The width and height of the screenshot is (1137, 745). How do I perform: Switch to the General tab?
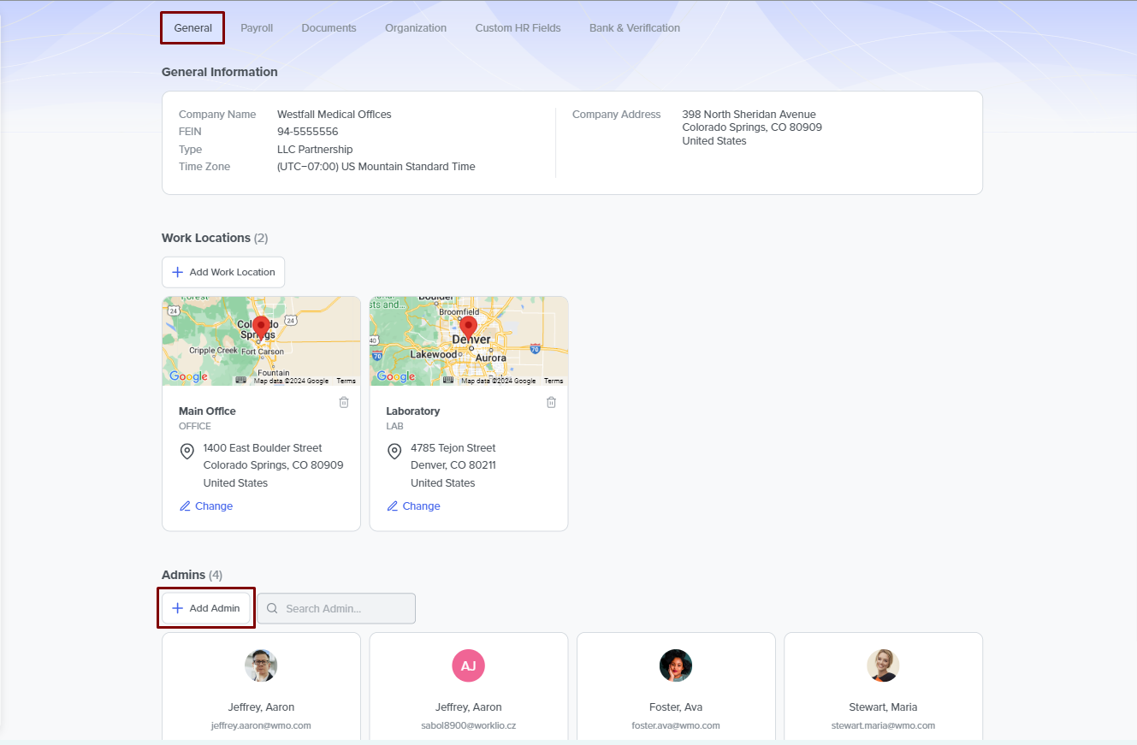coord(192,27)
